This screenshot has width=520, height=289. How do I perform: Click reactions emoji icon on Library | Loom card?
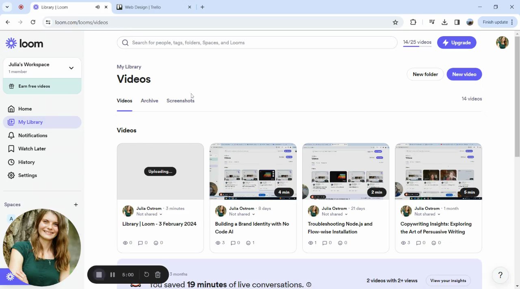156,243
